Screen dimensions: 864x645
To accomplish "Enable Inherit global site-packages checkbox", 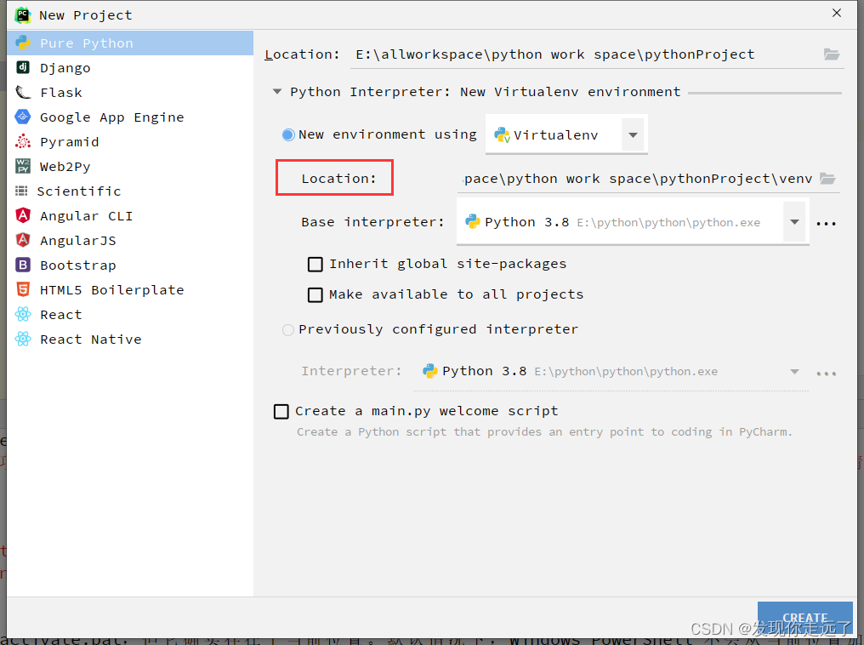I will 315,265.
